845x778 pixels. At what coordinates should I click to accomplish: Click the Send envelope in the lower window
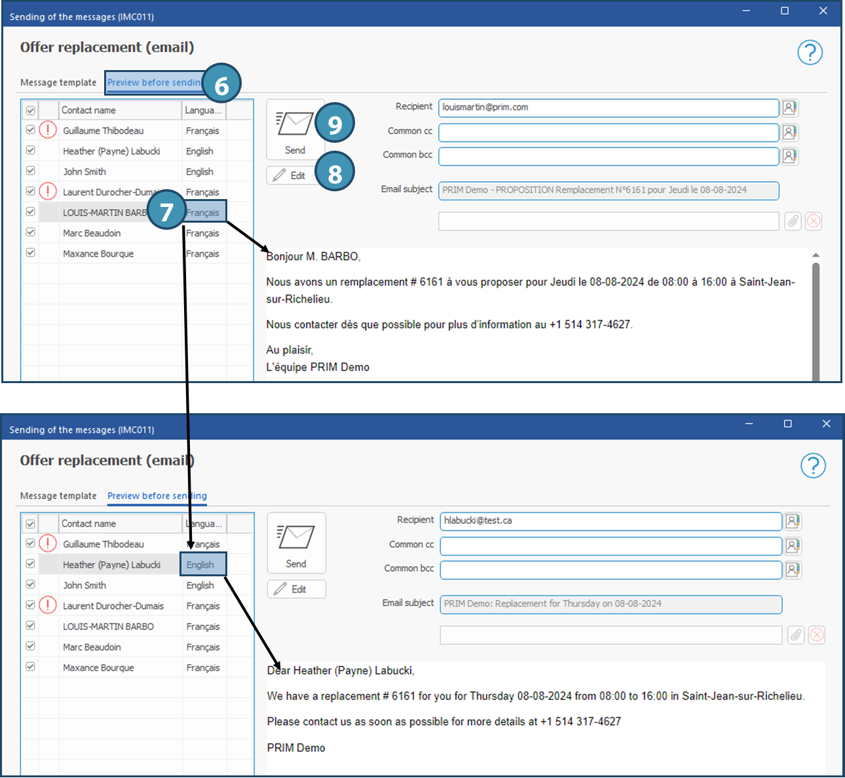(x=296, y=543)
